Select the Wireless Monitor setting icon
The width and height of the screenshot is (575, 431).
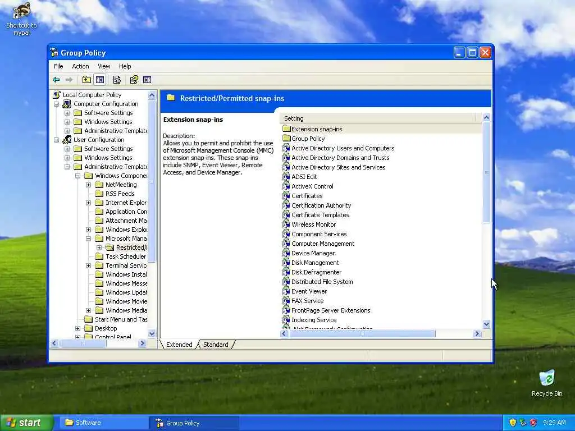coord(286,224)
